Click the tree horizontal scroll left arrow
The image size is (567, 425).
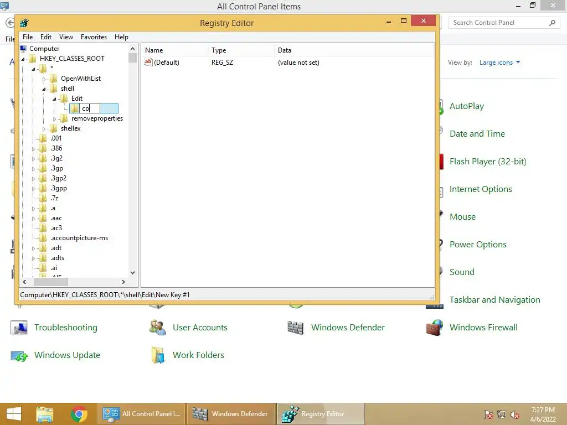coord(24,282)
